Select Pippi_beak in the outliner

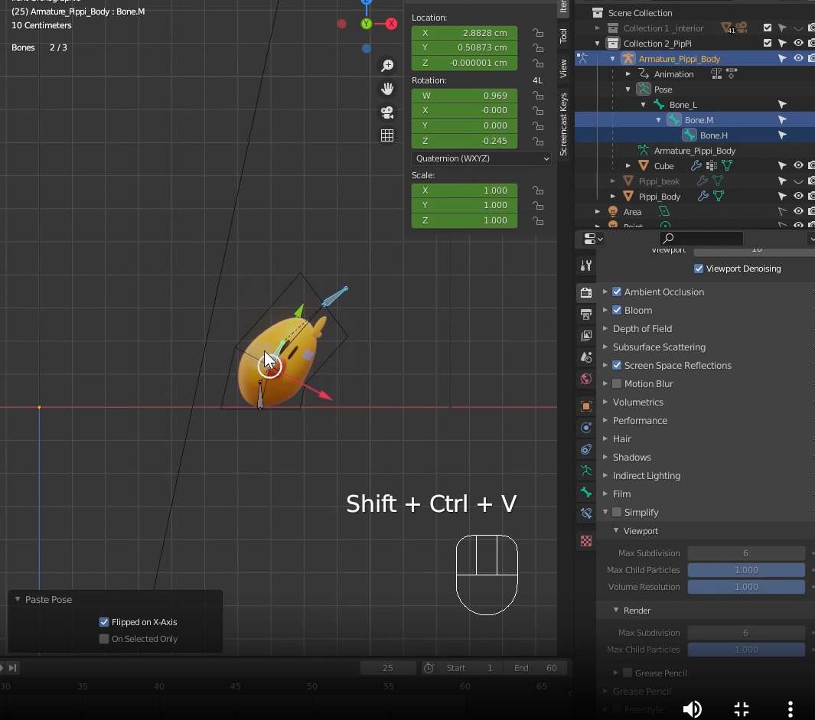point(659,181)
